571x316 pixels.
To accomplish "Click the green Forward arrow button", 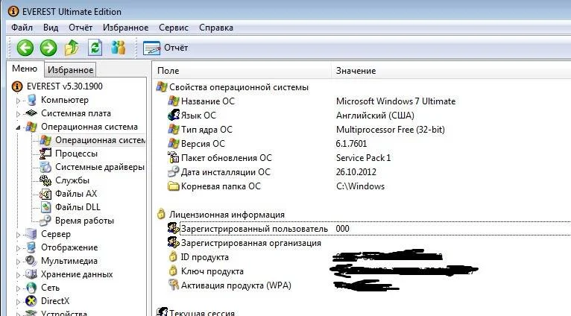I will coord(48,48).
